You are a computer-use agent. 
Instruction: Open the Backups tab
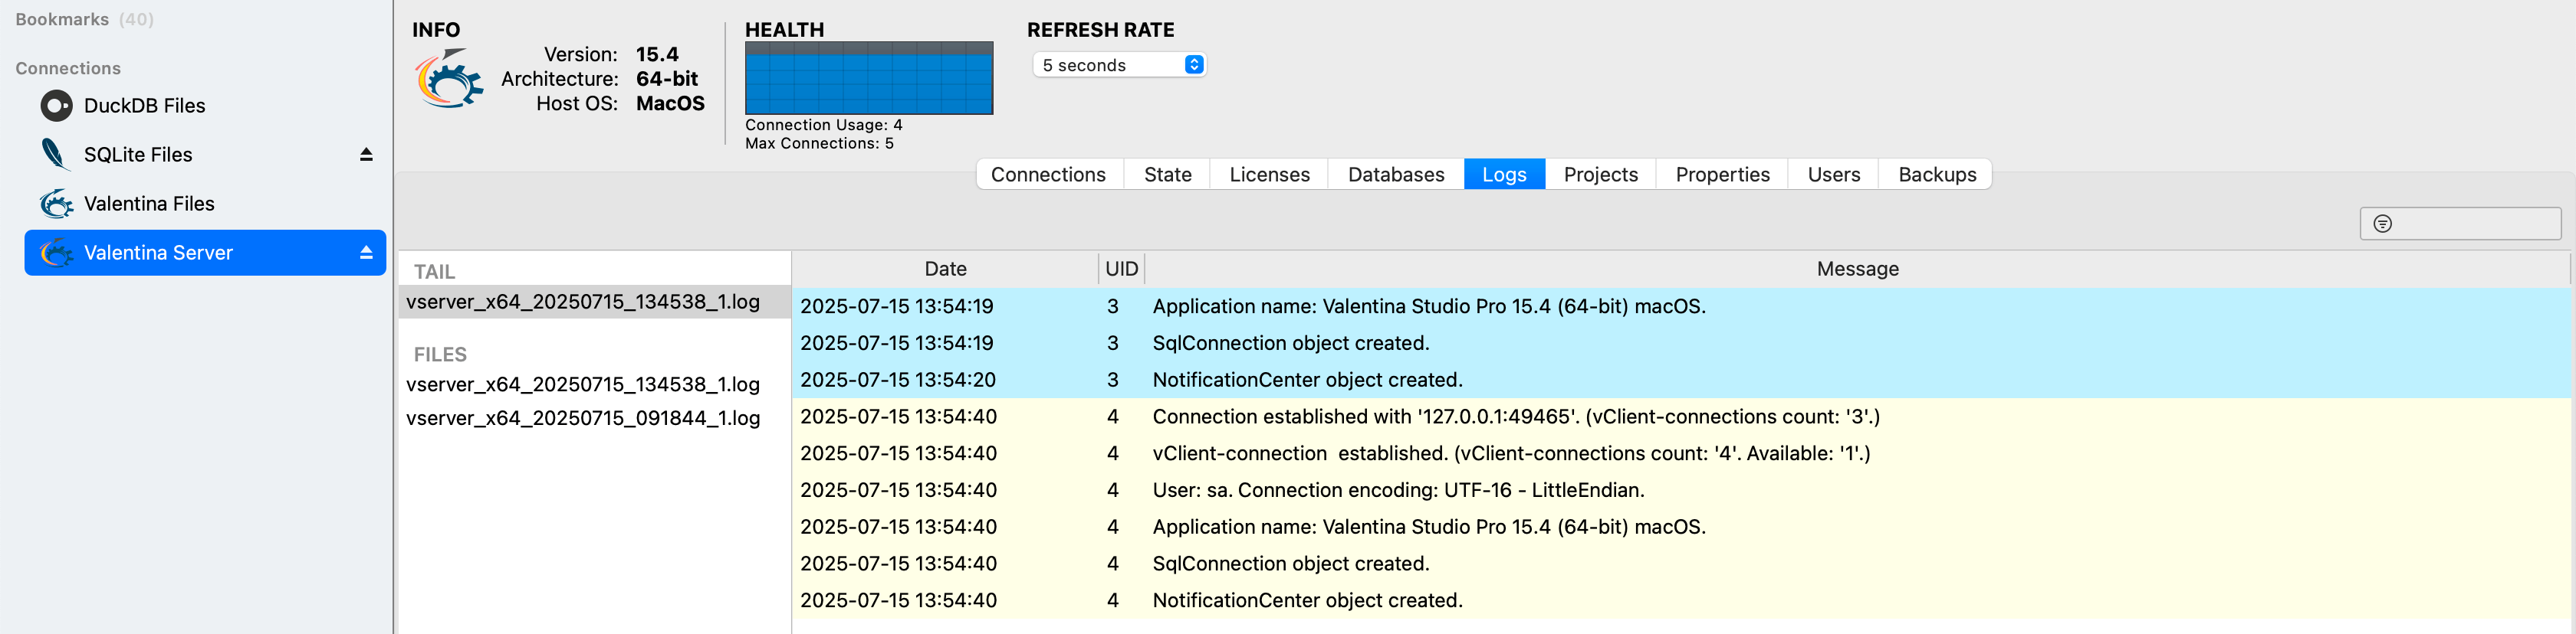click(1936, 175)
